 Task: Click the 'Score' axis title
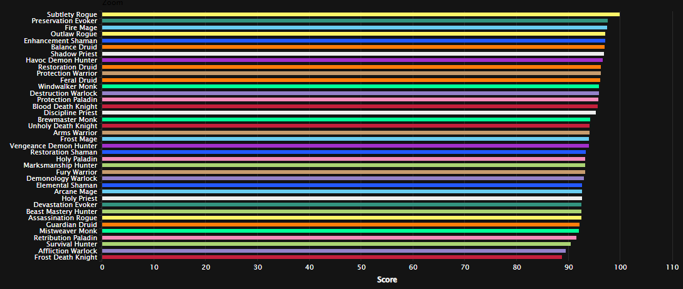(x=387, y=280)
